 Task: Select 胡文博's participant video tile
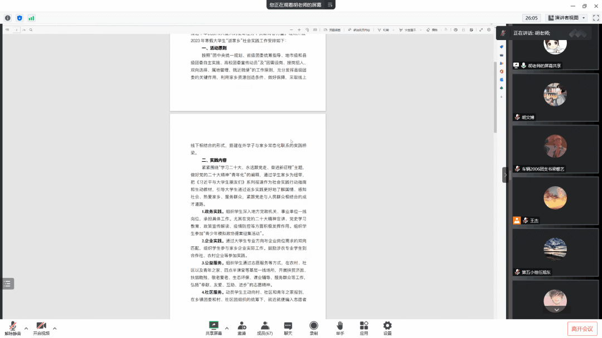coord(555,98)
